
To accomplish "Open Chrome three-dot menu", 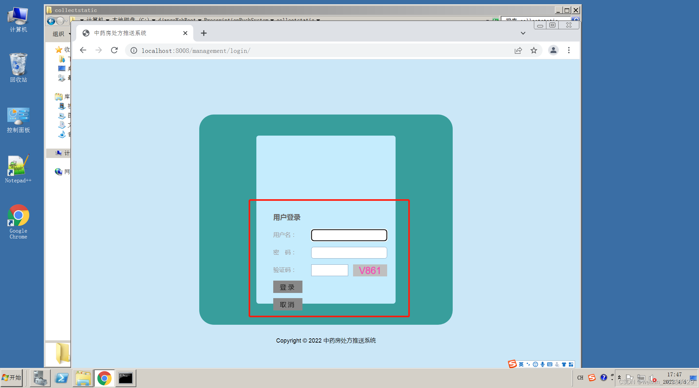I will coord(569,50).
